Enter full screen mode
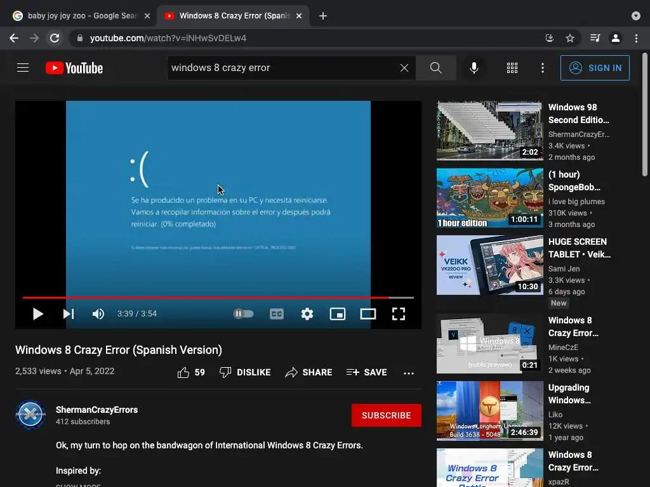Image resolution: width=650 pixels, height=487 pixels. pos(399,314)
